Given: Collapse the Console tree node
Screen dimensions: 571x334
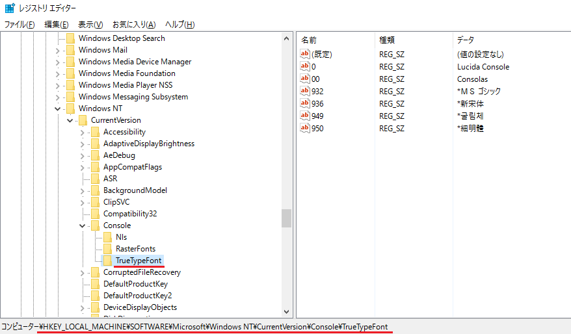Looking at the screenshot, I should [83, 225].
